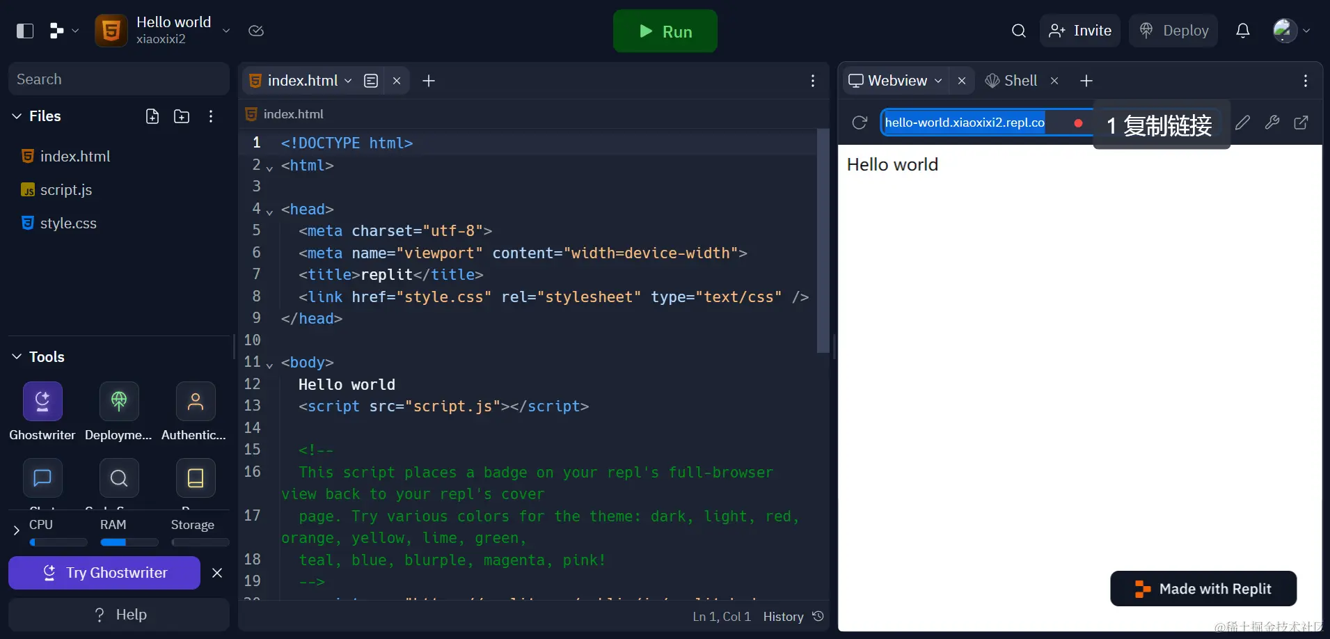Select the index.html editor tab
The width and height of the screenshot is (1330, 639).
click(301, 81)
